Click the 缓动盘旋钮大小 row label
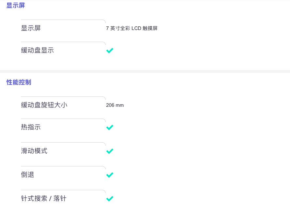 click(x=44, y=105)
